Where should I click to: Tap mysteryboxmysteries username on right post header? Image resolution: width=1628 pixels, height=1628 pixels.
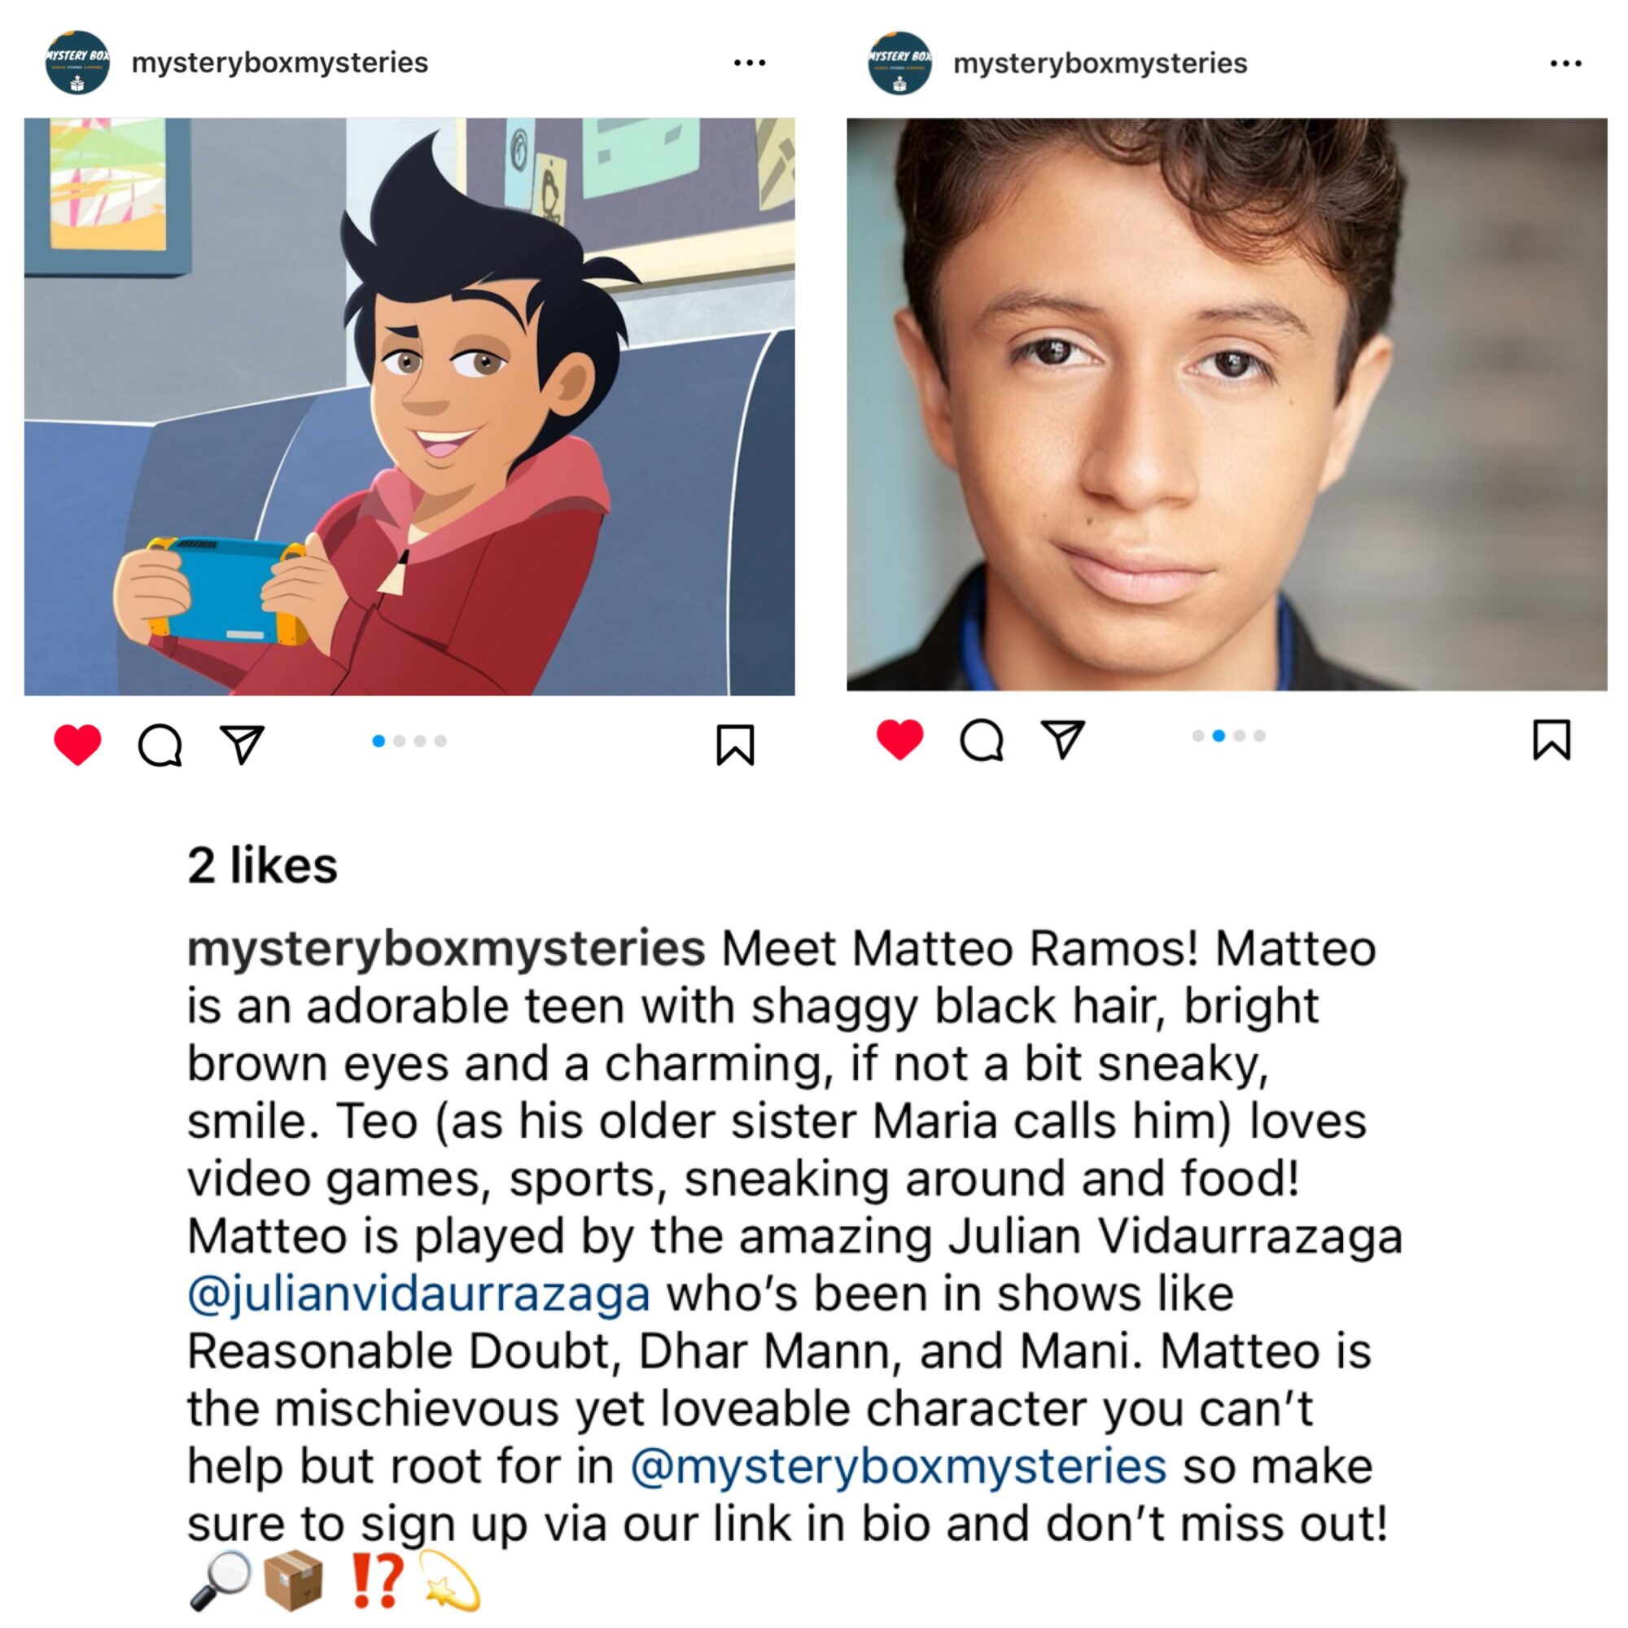[x=1101, y=64]
